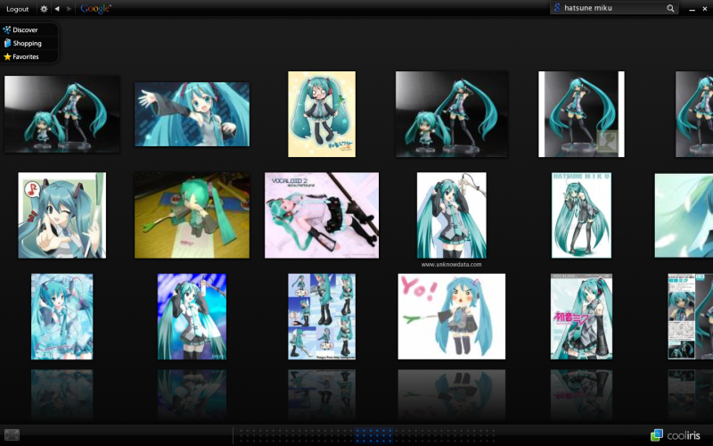Open the search engine icon dropdown
The width and height of the screenshot is (713, 446).
[x=556, y=8]
